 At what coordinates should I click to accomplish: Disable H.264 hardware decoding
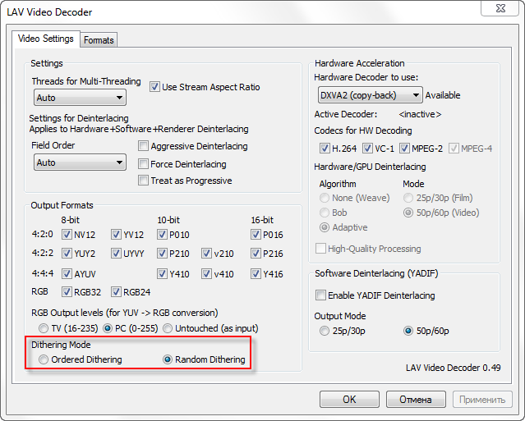coord(325,149)
